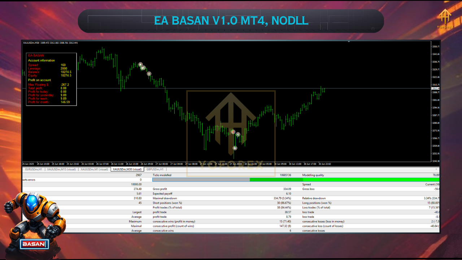Switch to the GBPUSDm,H1 chart tab
This screenshot has height=260, width=462.
coord(155,169)
